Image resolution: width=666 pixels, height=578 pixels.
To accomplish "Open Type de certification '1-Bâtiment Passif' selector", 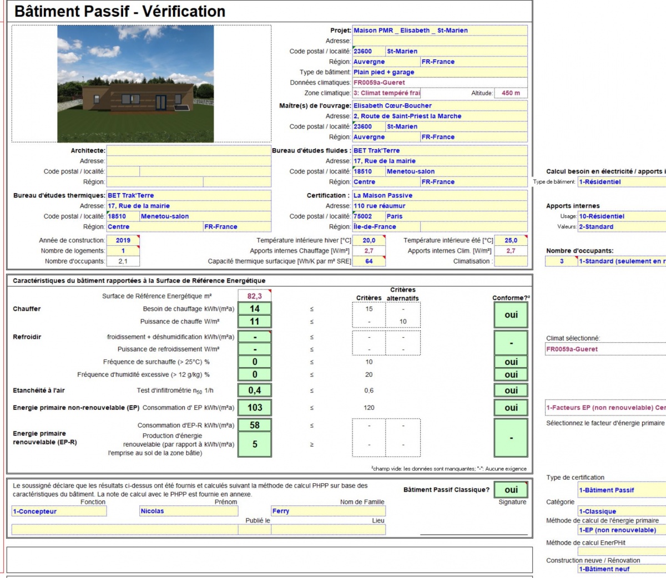I will (622, 490).
